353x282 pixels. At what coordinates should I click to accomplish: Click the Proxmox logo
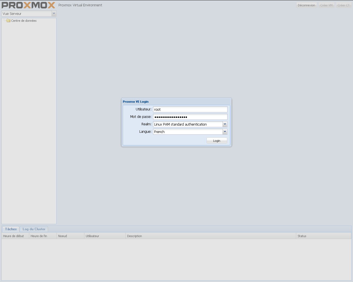[28, 5]
